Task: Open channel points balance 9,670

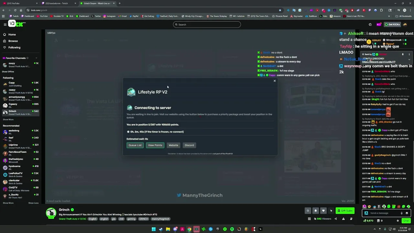Action: pyautogui.click(x=368, y=221)
